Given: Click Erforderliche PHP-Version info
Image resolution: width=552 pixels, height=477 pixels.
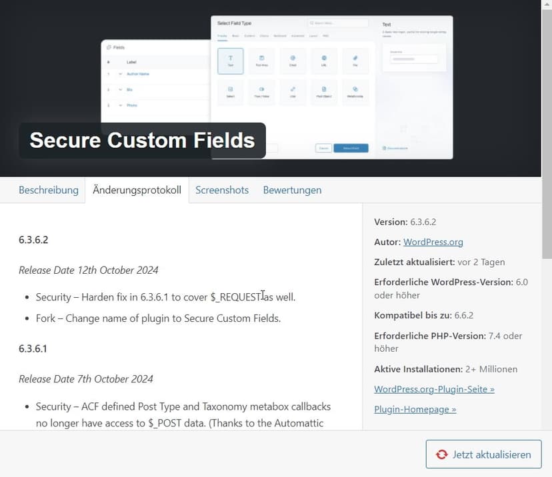Looking at the screenshot, I should pyautogui.click(x=448, y=342).
